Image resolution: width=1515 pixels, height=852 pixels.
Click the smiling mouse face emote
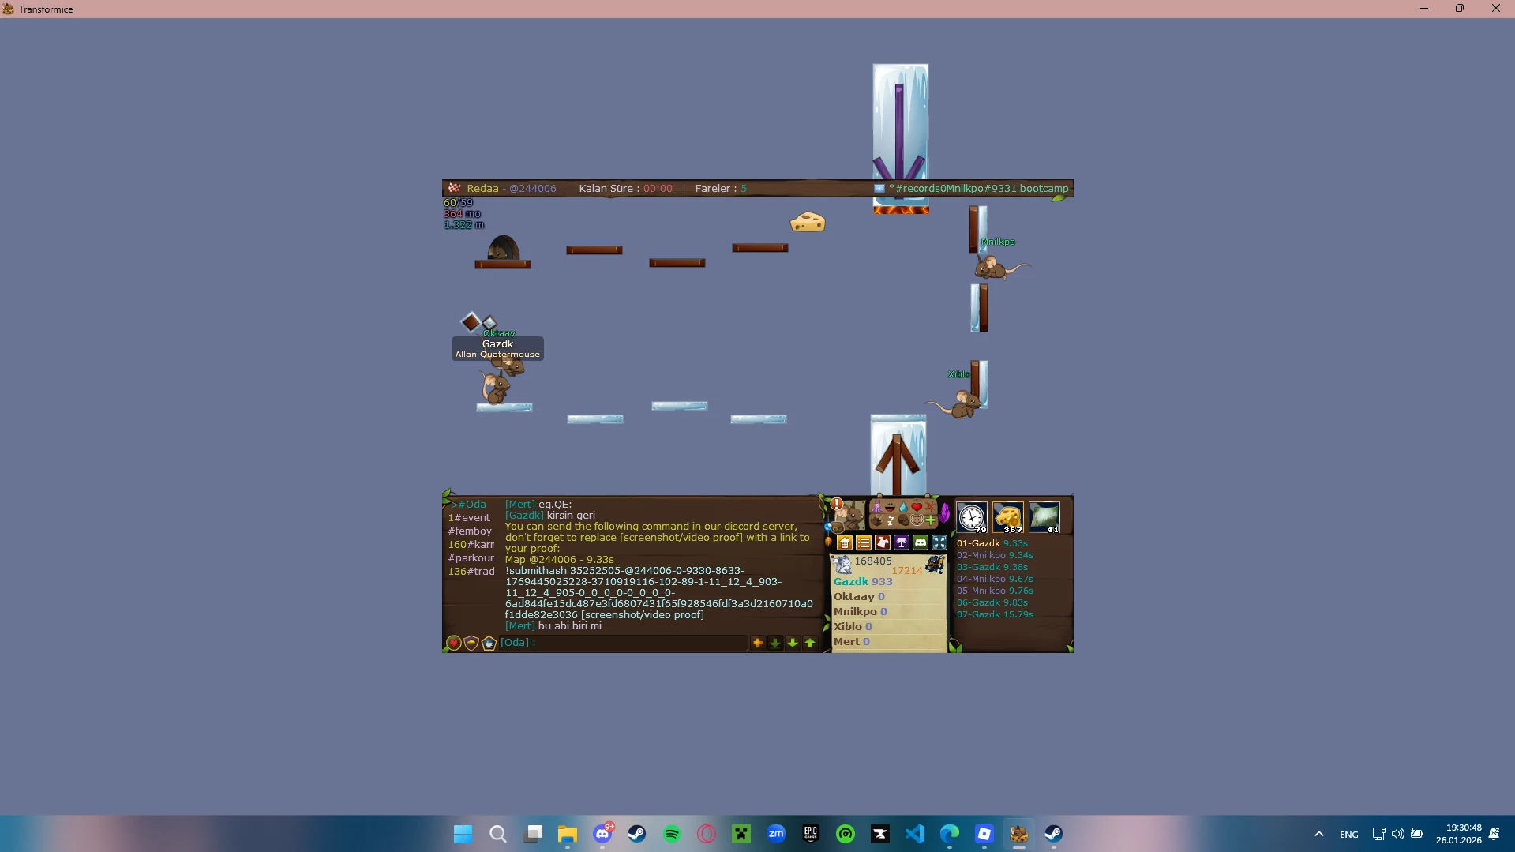[x=917, y=520]
